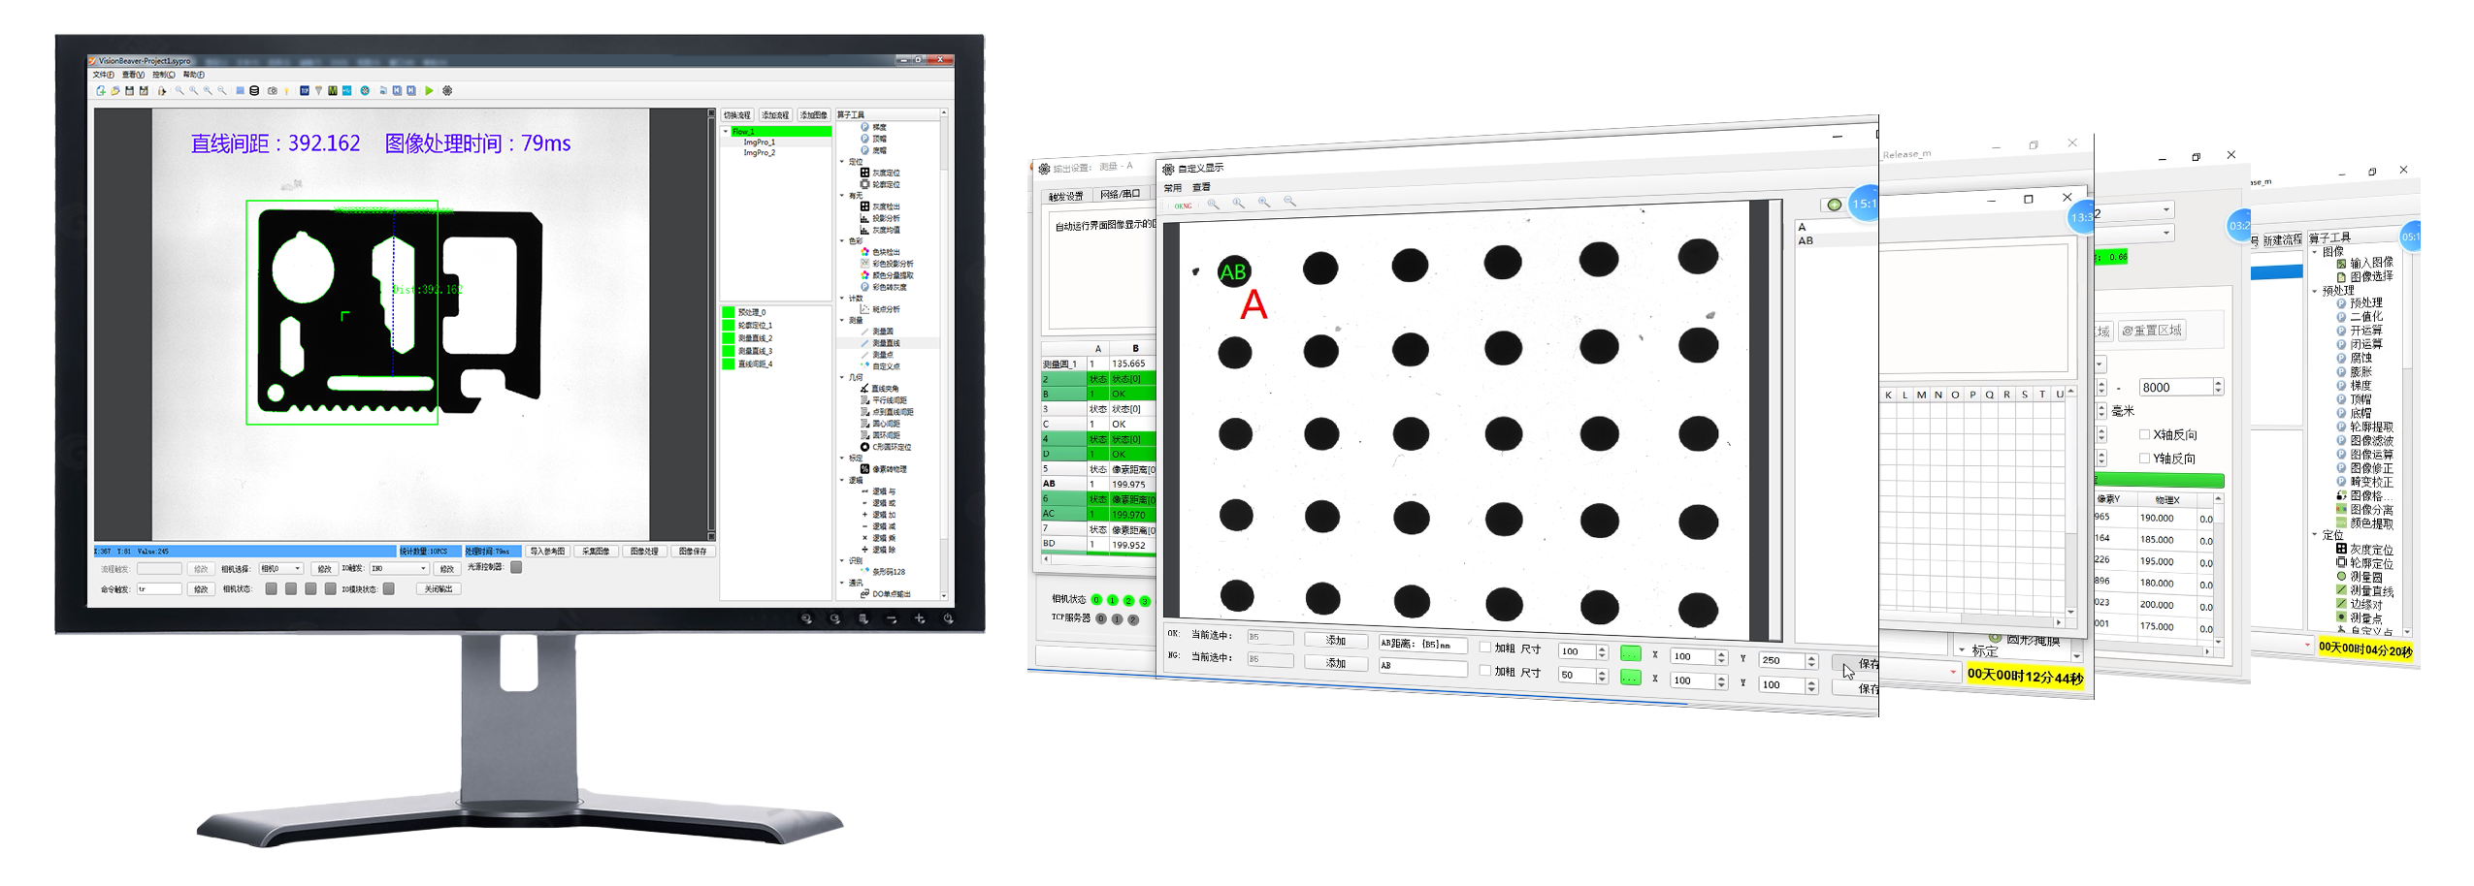Click the settings gear toolbar icon
Screen dimensions: 2474x886
[x=447, y=91]
